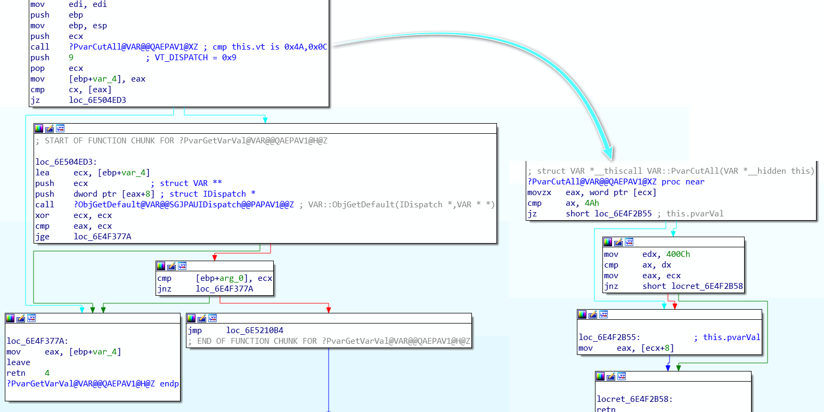Screen dimensions: 824x412
Task: Click 'movzx eax, word ptr [ecx]' line
Action: (x=592, y=192)
